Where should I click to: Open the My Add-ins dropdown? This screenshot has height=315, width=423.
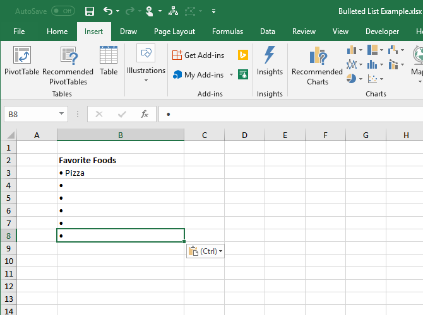coord(231,75)
